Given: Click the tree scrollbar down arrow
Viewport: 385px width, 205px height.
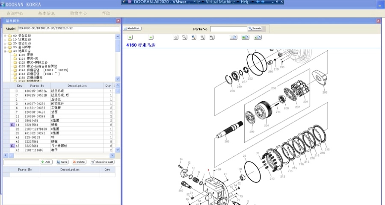Looking at the screenshot, I should [x=118, y=79].
